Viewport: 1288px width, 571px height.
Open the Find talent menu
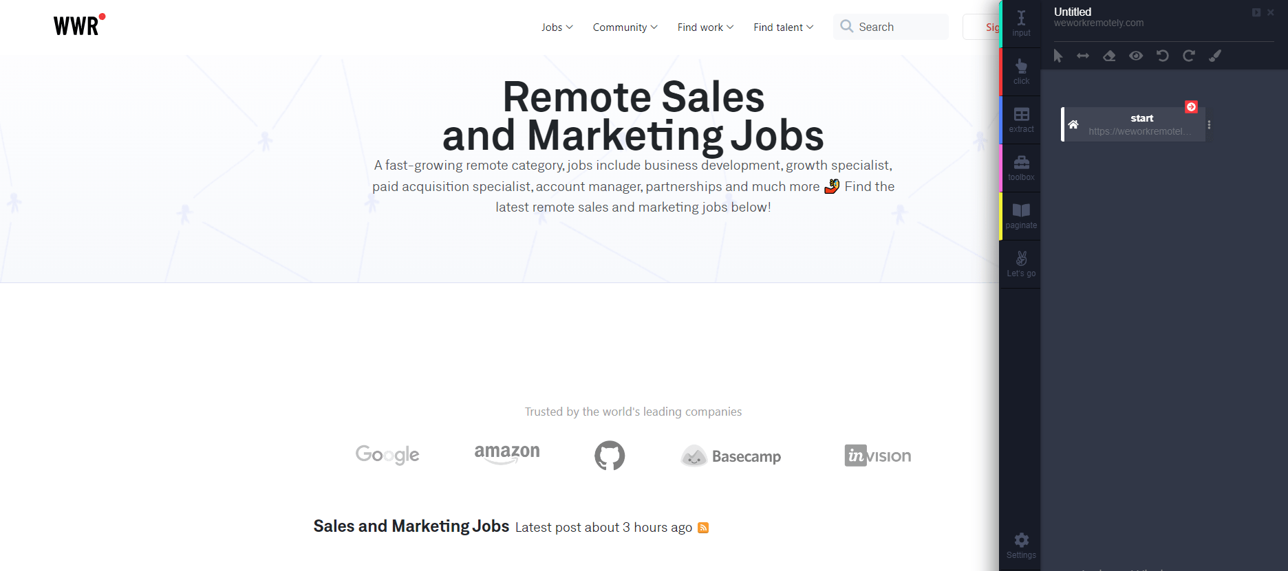[x=783, y=27]
